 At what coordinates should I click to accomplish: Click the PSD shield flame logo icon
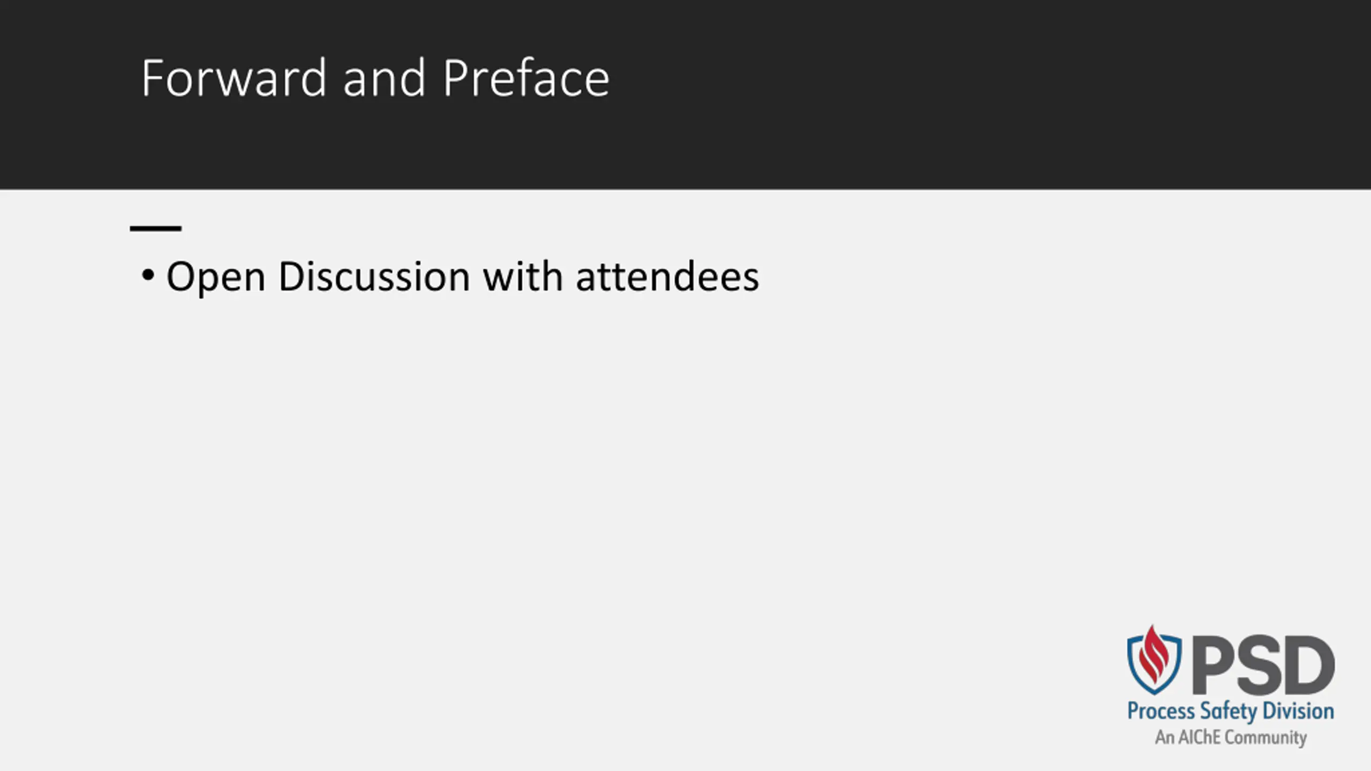tap(1154, 659)
